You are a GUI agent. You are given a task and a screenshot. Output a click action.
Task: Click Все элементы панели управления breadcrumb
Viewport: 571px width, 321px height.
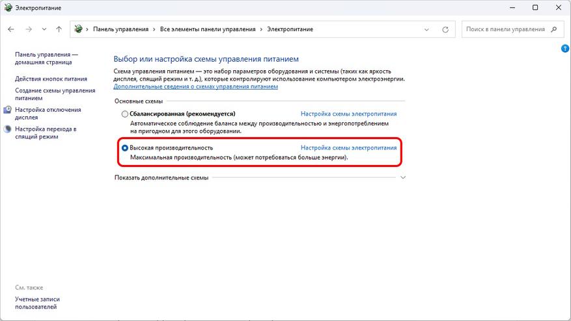208,29
